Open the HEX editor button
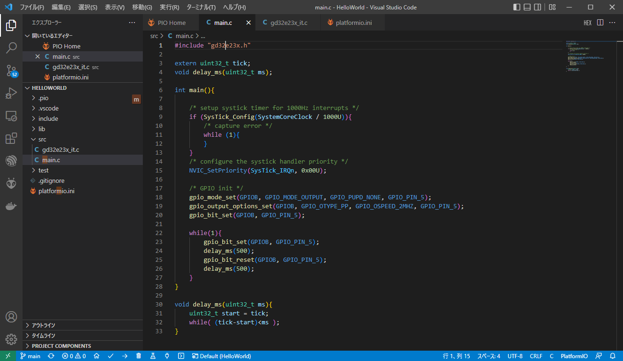 click(x=587, y=23)
